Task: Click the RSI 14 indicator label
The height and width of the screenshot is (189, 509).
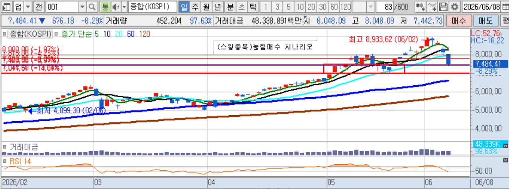Action: pos(21,161)
